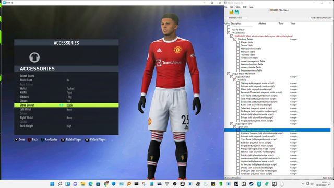Collapse the Database Tables group
This screenshot has width=334, height=188.
235,39
